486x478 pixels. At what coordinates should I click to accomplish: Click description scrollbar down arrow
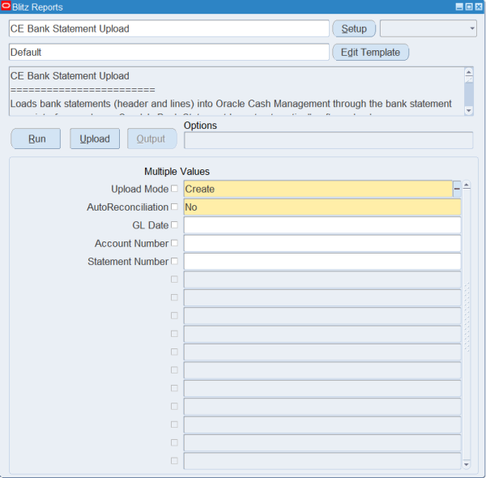click(x=469, y=110)
